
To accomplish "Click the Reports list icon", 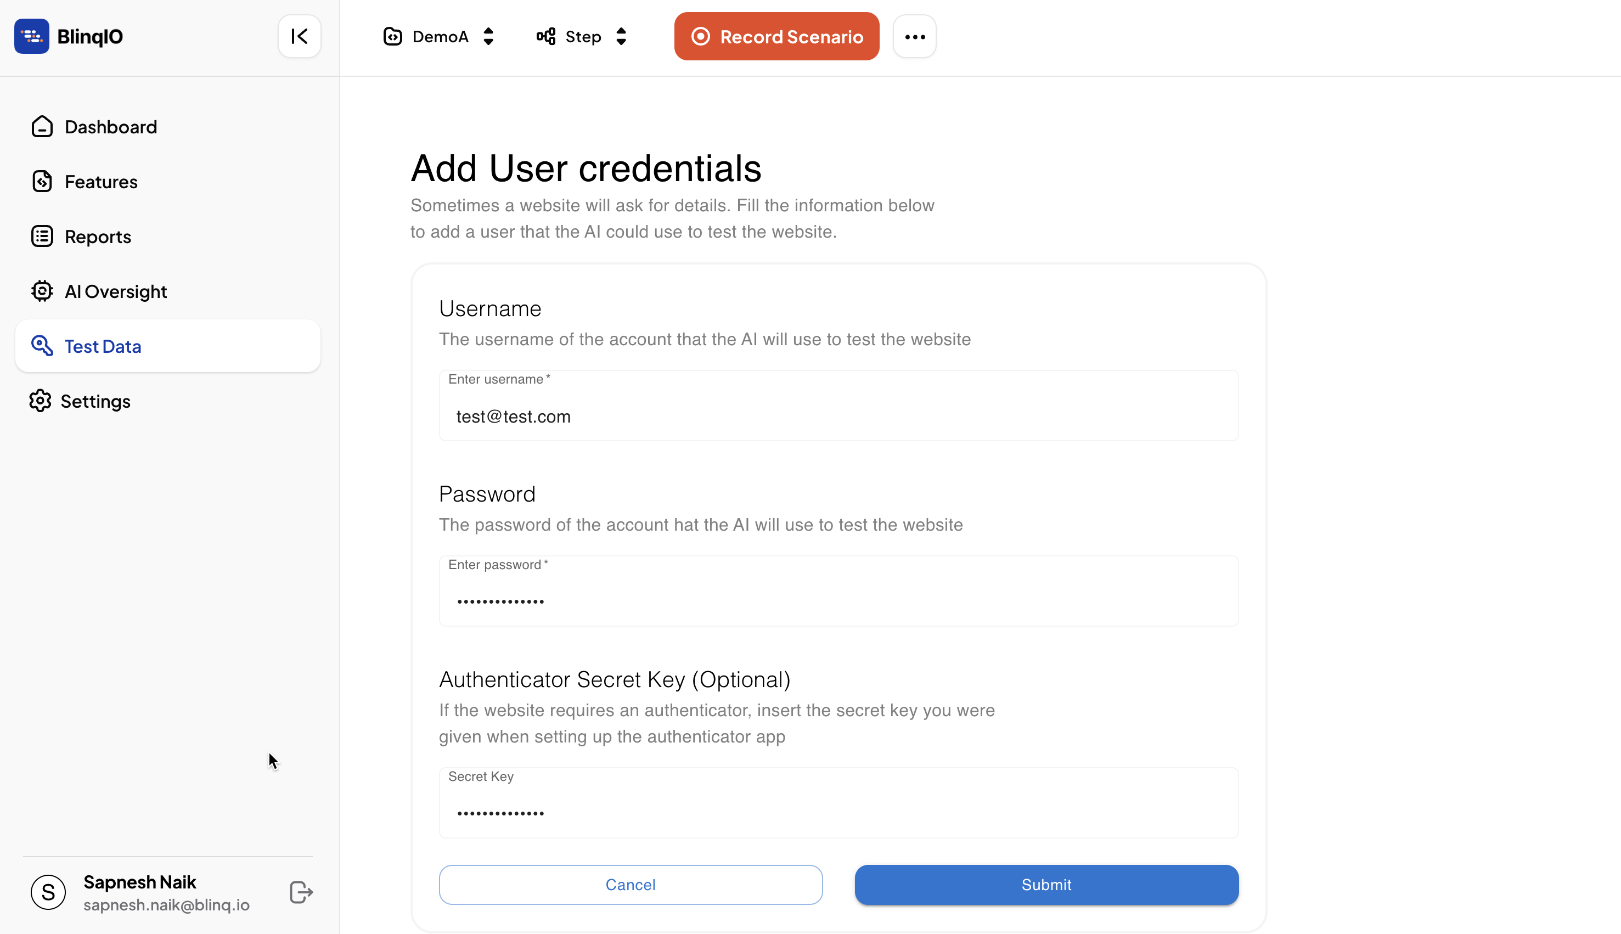I will 42,236.
